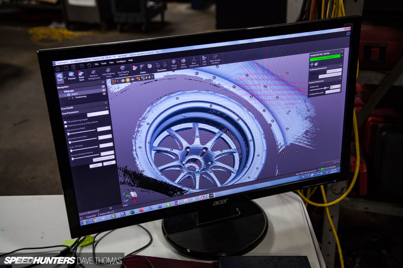Screen dimensions: 403x268
Task: Open the Basic Alignments tool
Action: [x=194, y=62]
